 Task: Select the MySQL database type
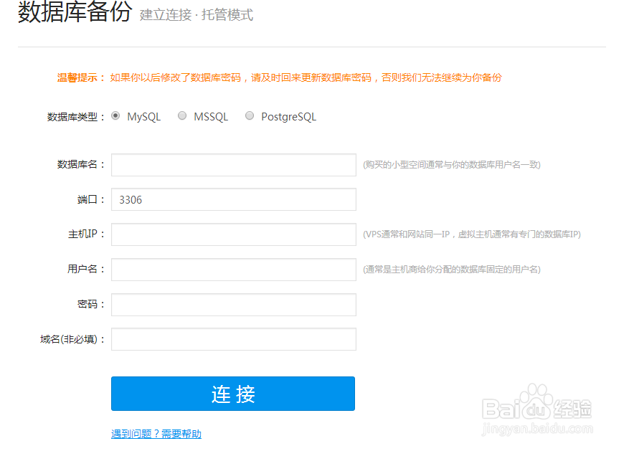tap(115, 115)
